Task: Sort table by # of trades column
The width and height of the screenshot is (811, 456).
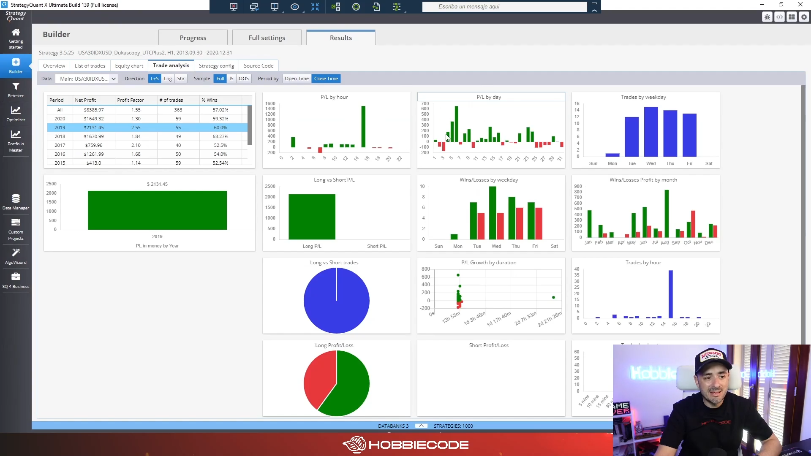Action: (x=178, y=100)
